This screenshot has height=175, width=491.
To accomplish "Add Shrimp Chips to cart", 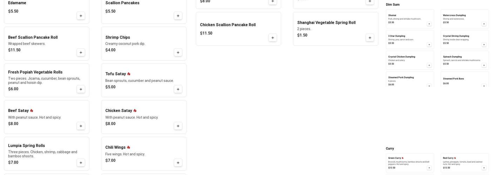I will click(x=178, y=52).
